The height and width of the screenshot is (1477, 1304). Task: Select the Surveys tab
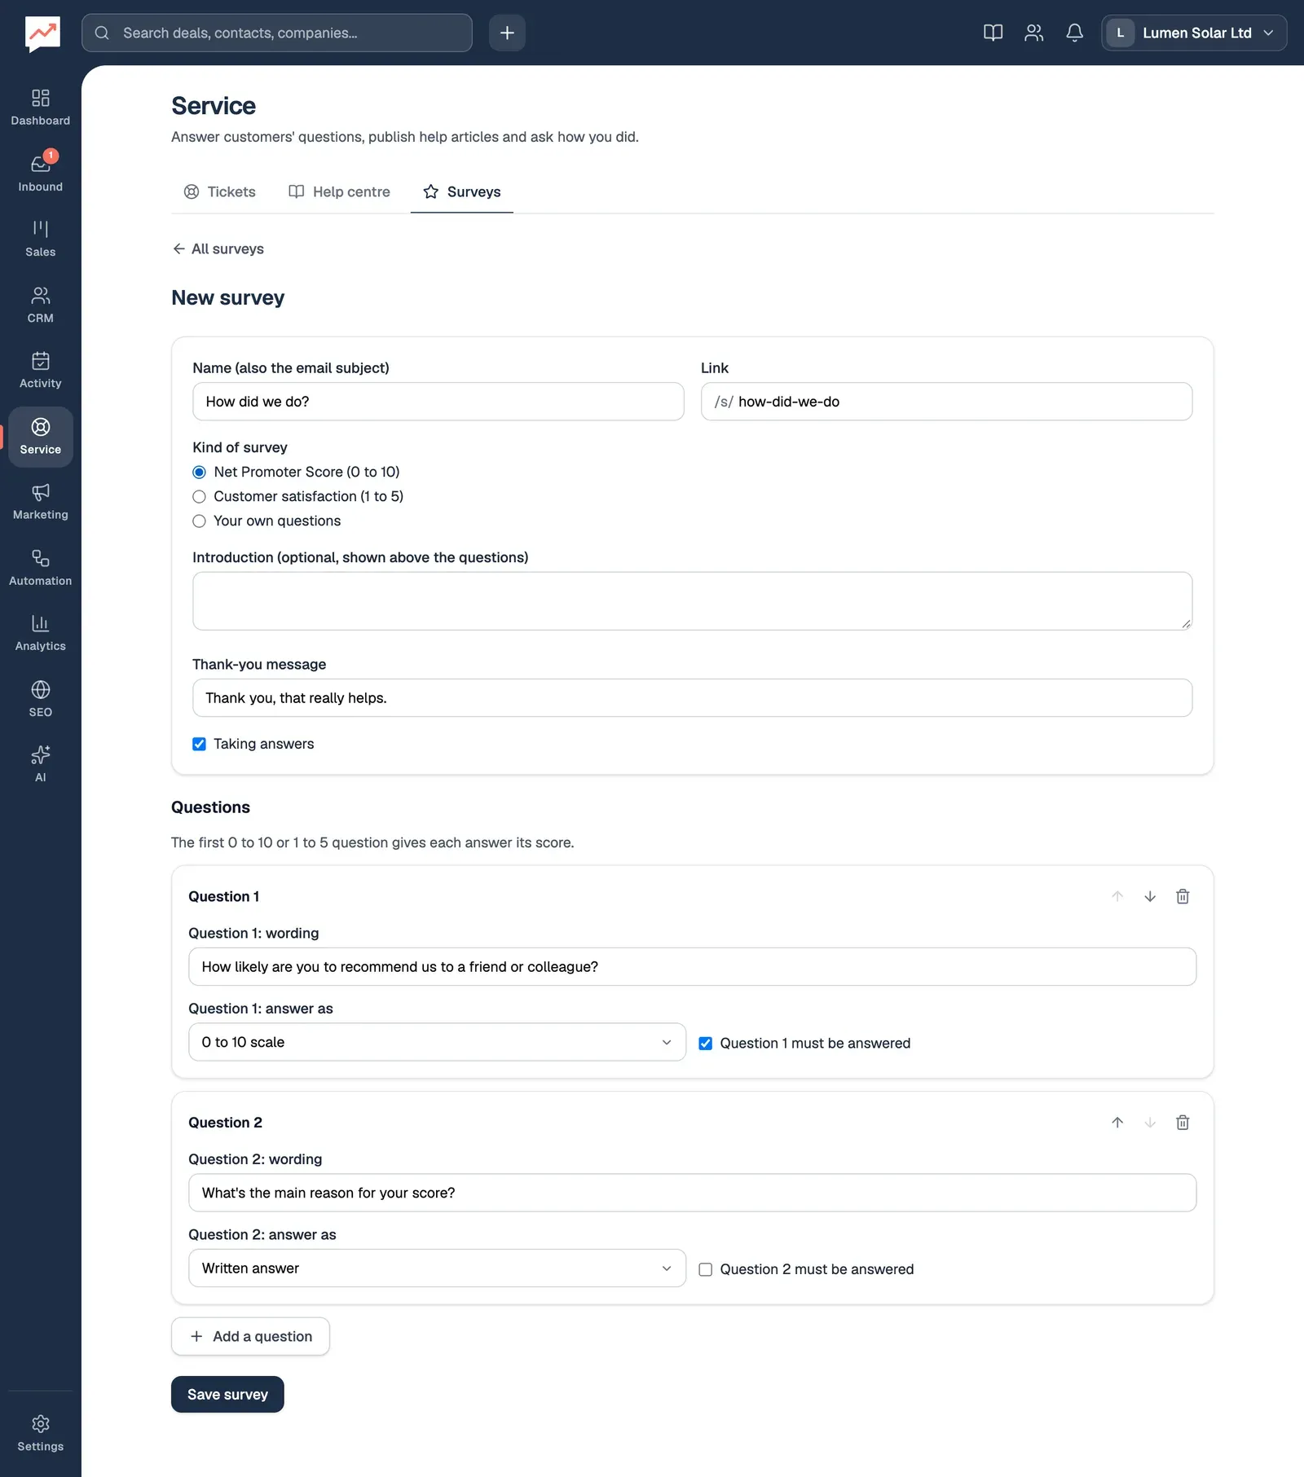[462, 192]
